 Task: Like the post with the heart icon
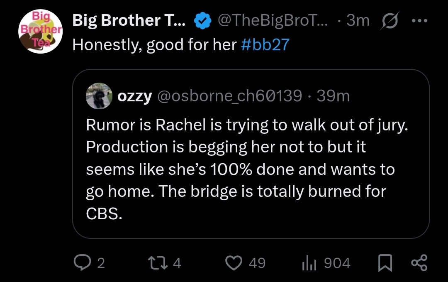[234, 263]
